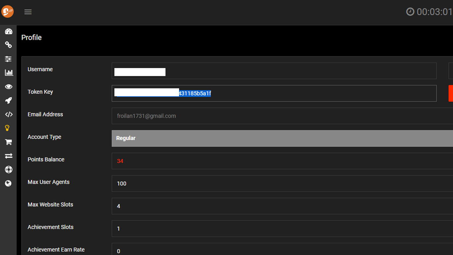Click the Achievement Earn Rate field
Screen dimensions: 453x255
(282, 249)
